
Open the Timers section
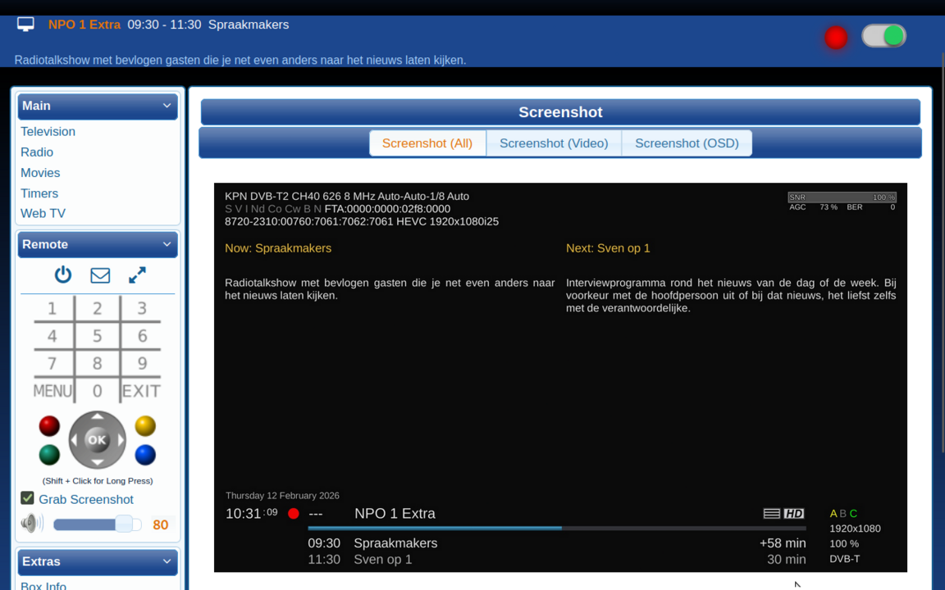click(x=39, y=193)
